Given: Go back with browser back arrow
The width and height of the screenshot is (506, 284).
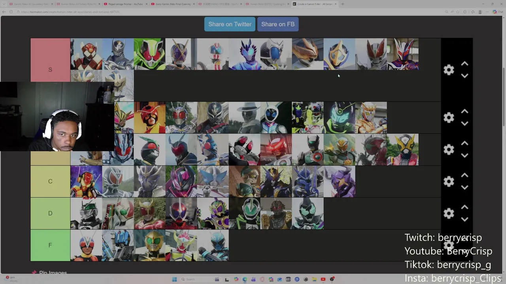Looking at the screenshot, I should point(4,12).
